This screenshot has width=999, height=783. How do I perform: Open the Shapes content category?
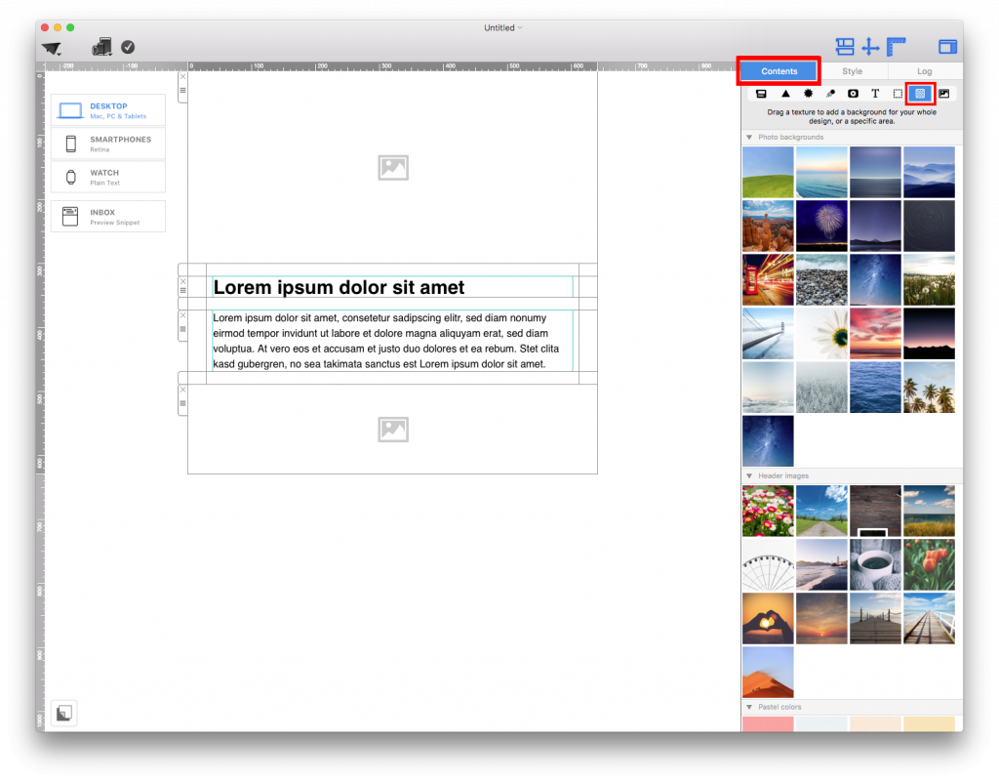click(786, 94)
